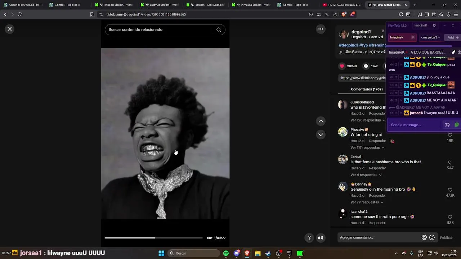Reply to Phocake's comment
Image resolution: width=461 pixels, height=259 pixels.
point(377,141)
